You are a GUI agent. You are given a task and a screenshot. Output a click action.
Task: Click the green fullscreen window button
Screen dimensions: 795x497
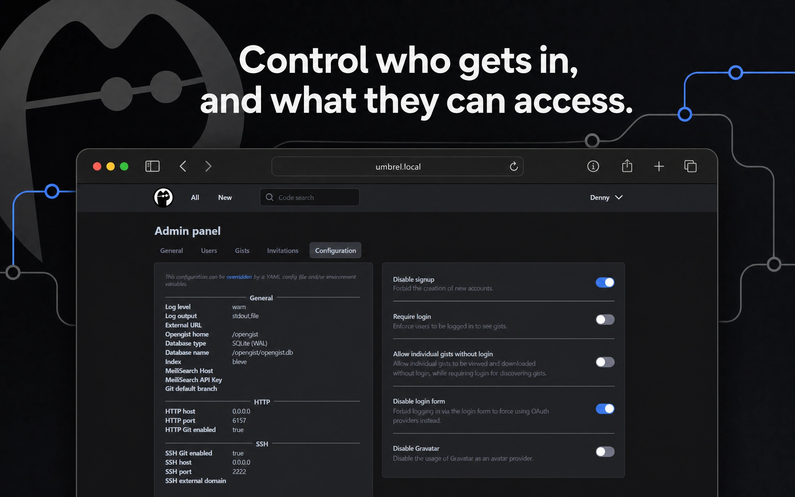pos(124,166)
